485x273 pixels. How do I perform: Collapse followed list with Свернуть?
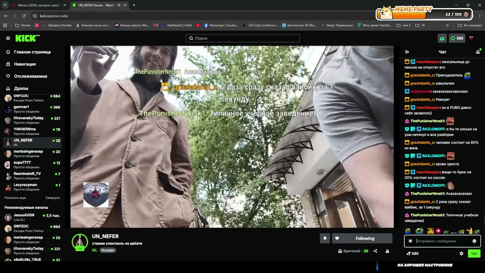53,198
